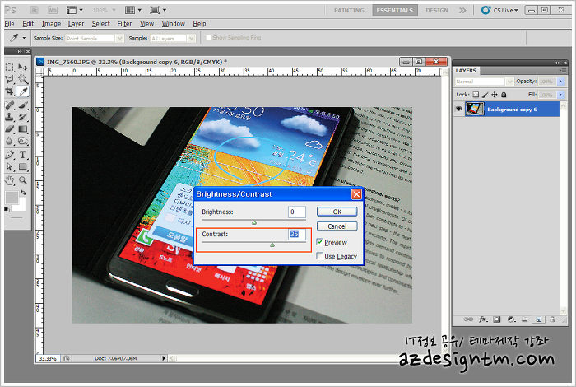Select the Blur tool
Image resolution: width=576 pixels, height=387 pixels.
coord(10,141)
